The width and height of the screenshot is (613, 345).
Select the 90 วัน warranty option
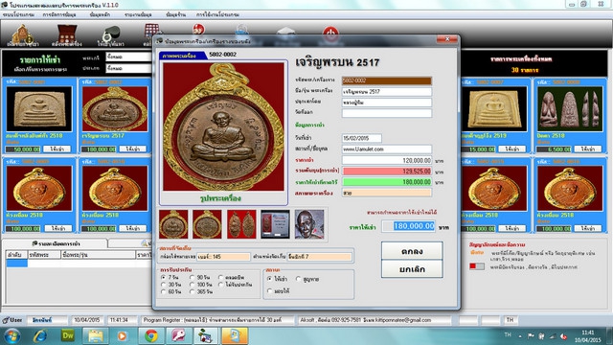pos(192,277)
